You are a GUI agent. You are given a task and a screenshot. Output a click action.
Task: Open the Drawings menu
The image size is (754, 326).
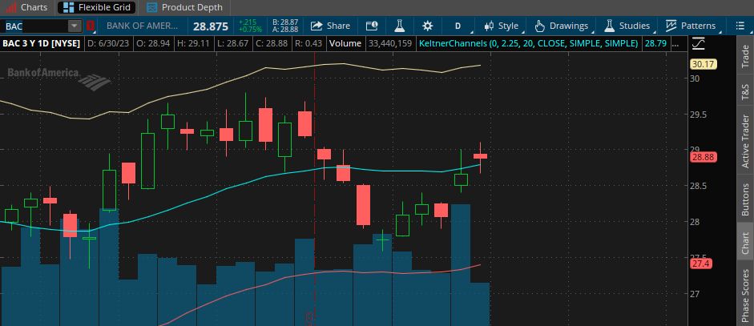point(561,26)
